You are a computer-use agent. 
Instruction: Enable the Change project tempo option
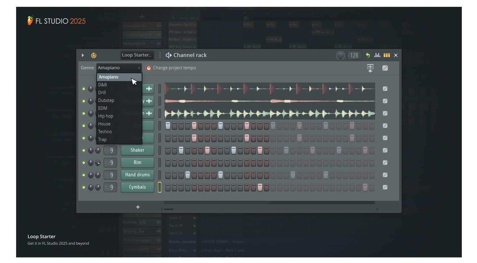coord(149,68)
